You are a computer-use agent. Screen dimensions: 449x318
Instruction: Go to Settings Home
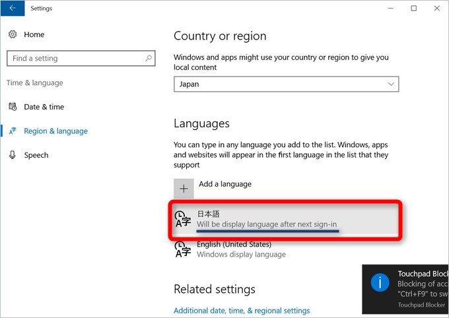tap(34, 34)
